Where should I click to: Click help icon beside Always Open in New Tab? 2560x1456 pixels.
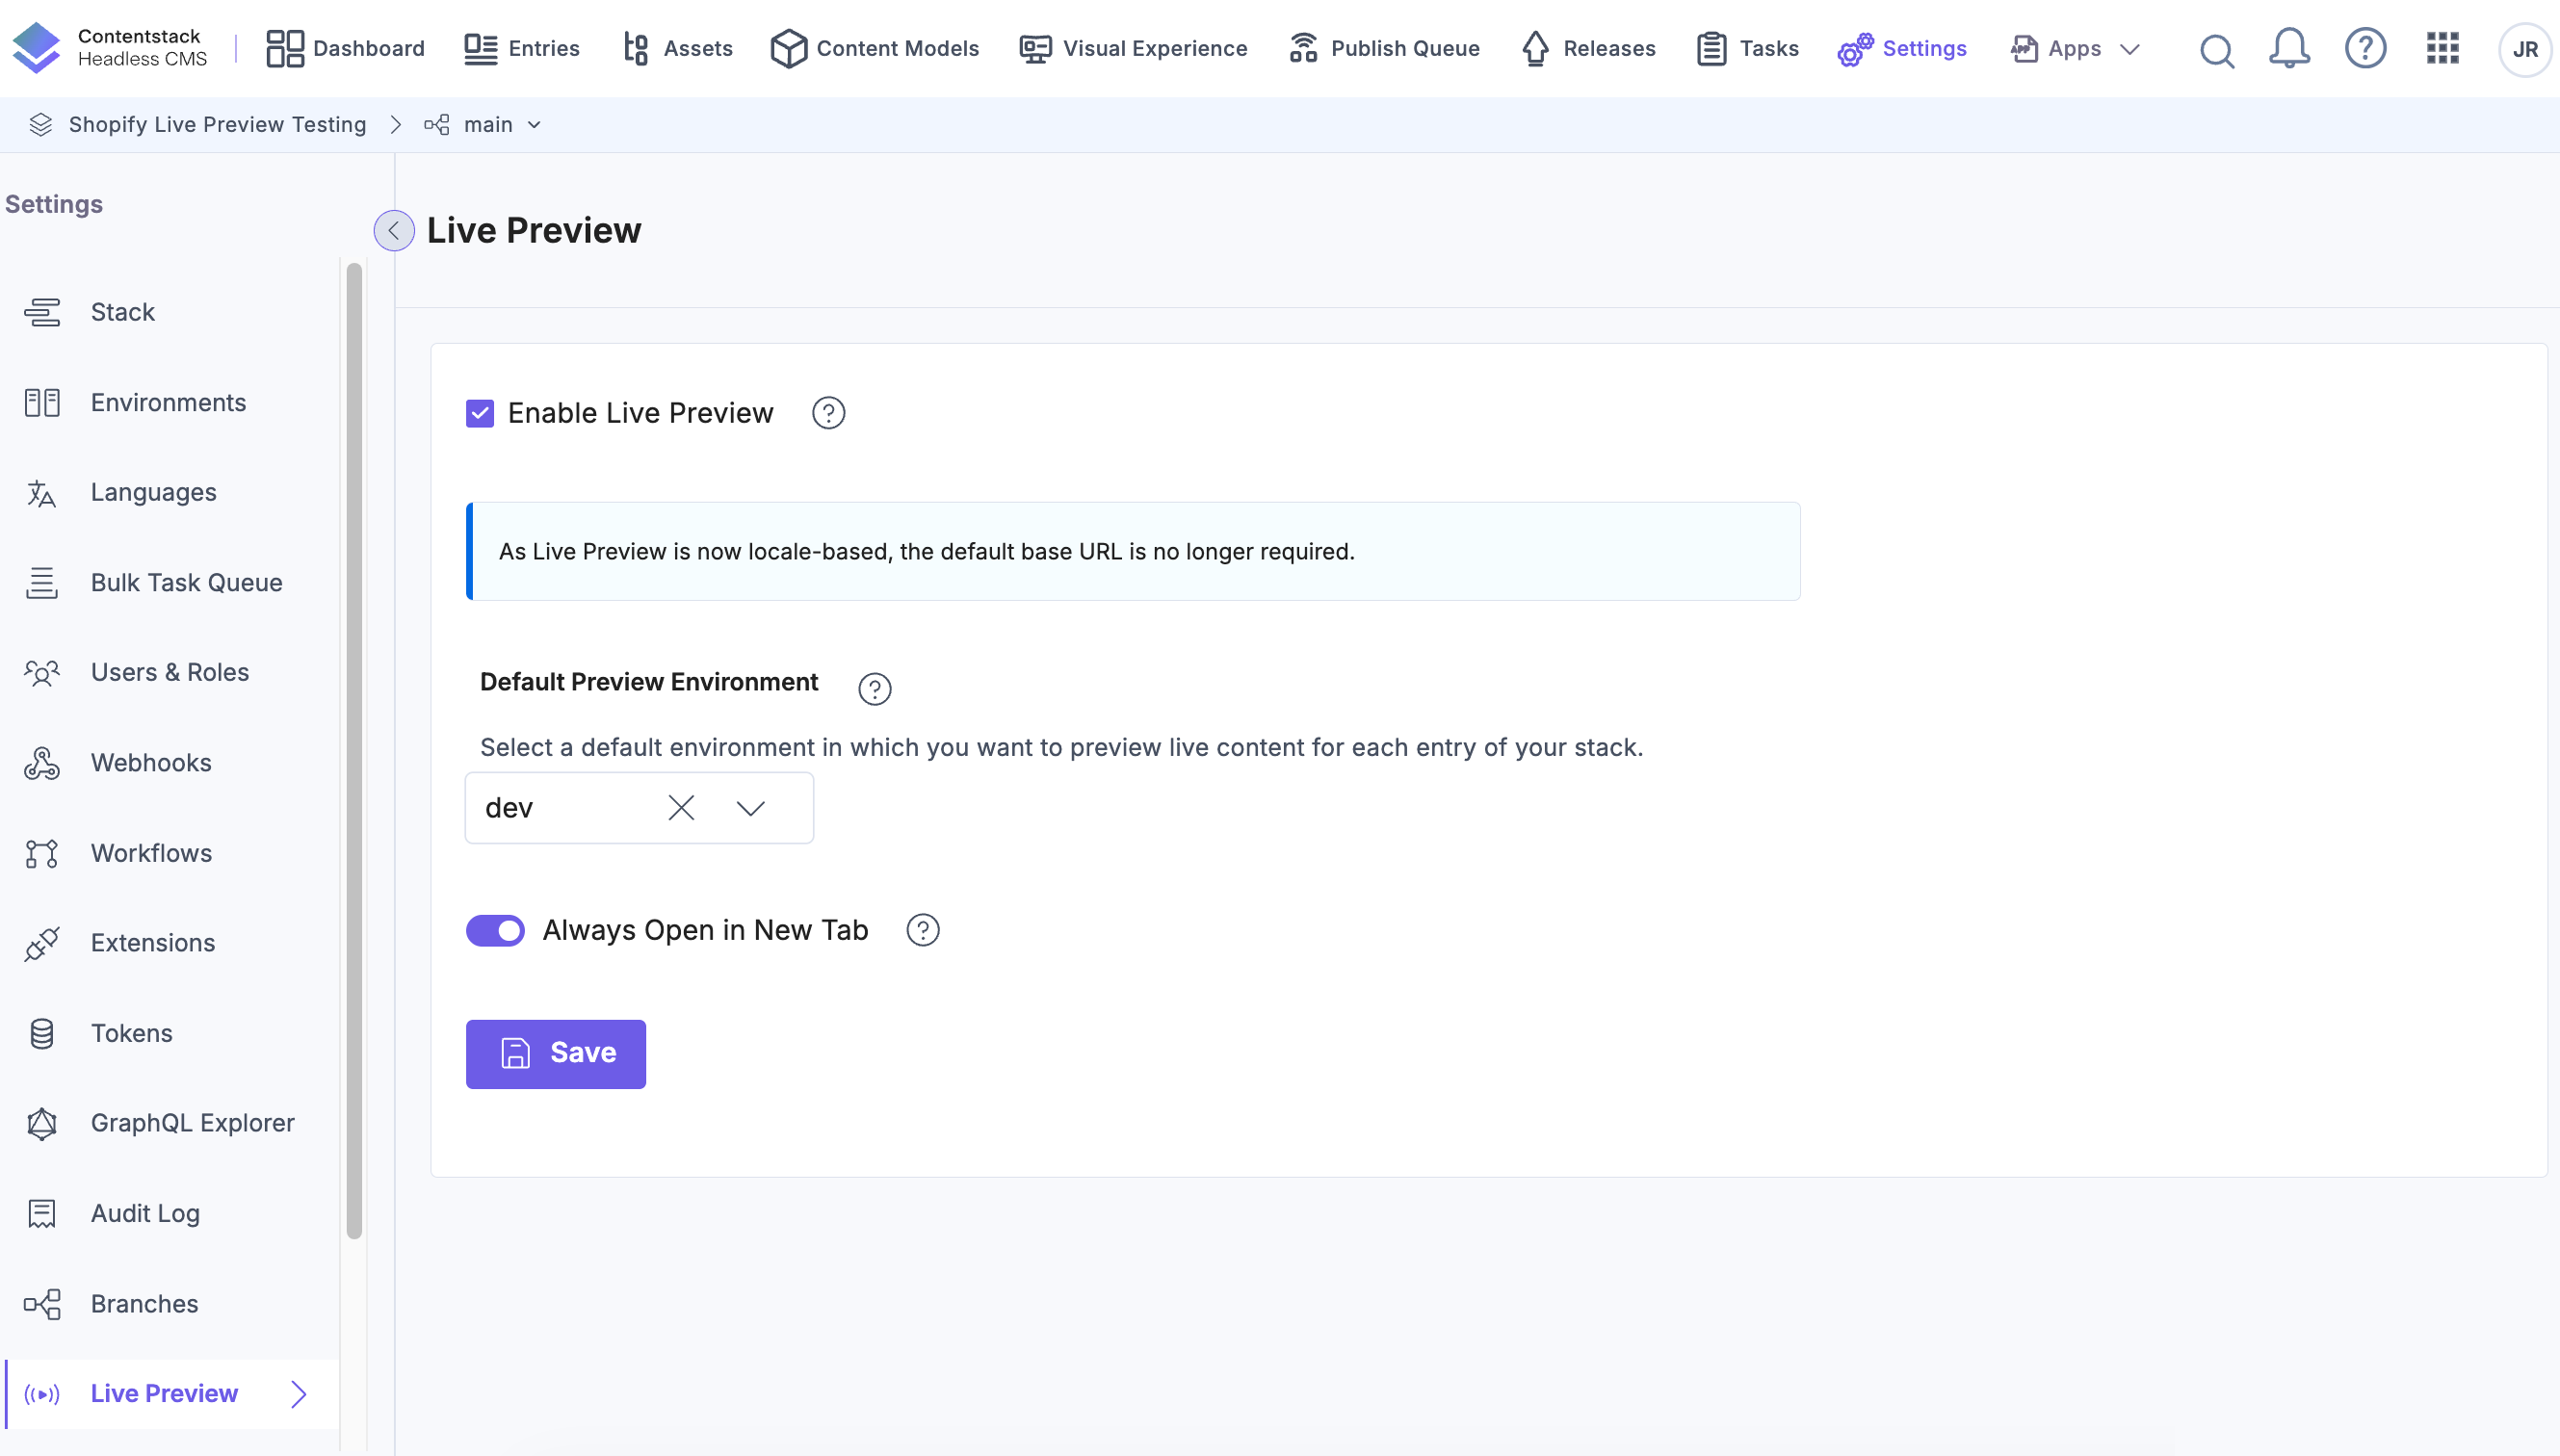coord(922,930)
